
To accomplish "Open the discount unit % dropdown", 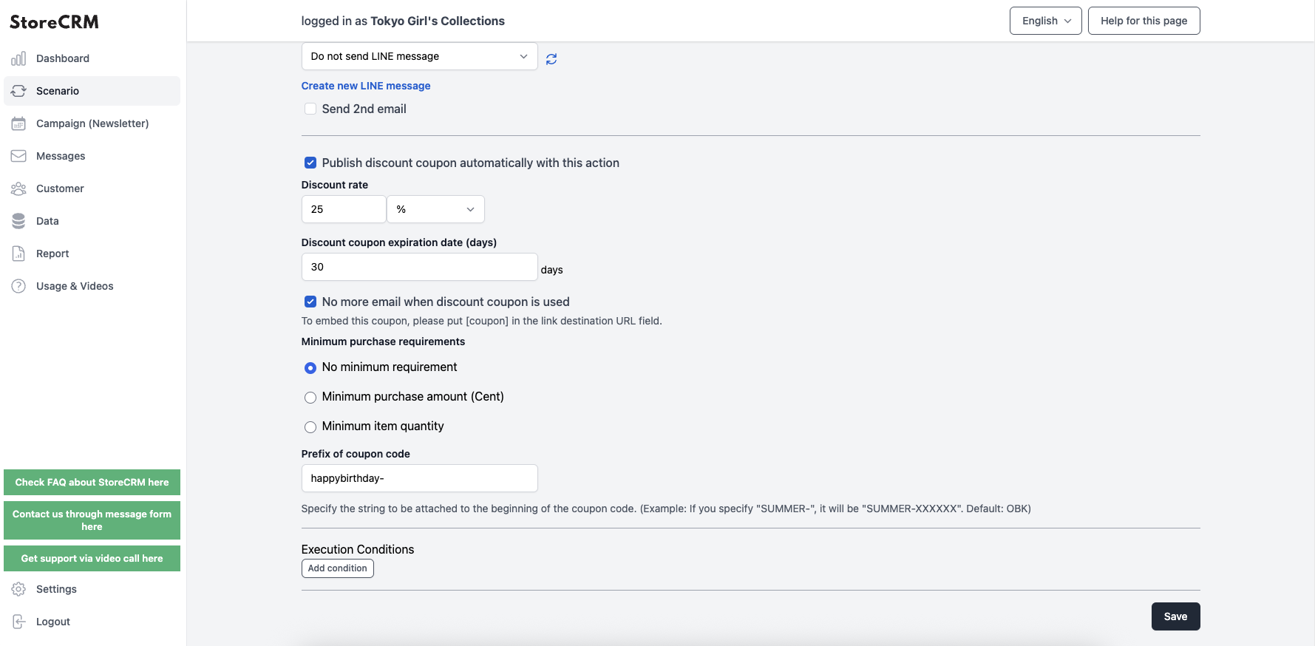I will click(x=435, y=209).
